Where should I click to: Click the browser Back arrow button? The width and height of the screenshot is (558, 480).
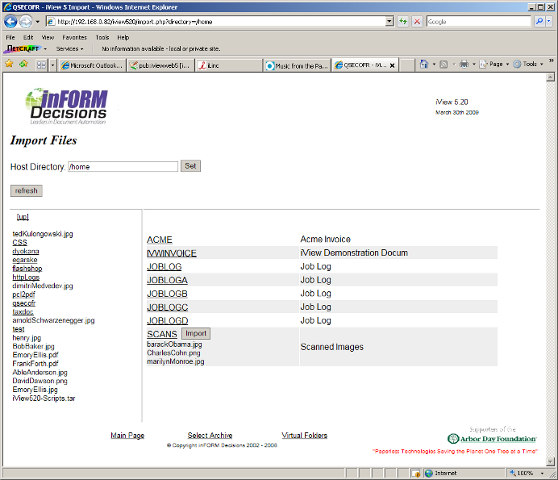10,22
